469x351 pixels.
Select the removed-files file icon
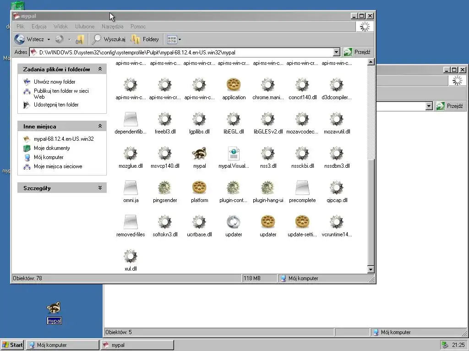[131, 222]
